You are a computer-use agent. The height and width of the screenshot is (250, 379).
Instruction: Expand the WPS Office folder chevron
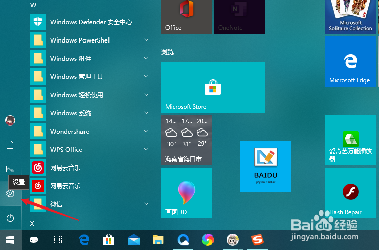point(146,149)
